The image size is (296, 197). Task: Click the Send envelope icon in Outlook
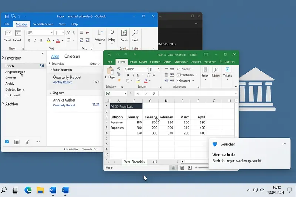pyautogui.click(x=8, y=33)
